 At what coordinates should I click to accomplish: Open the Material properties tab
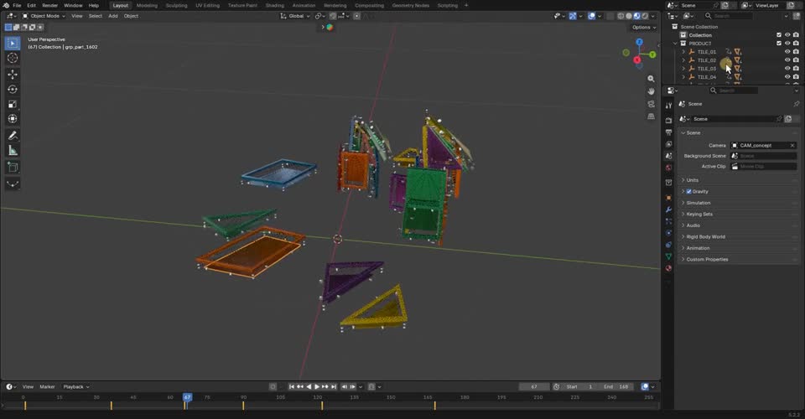pyautogui.click(x=668, y=268)
